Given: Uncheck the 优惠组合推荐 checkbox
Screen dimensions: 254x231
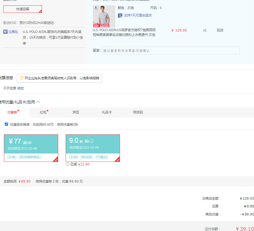Looking at the screenshot, I should (7, 124).
